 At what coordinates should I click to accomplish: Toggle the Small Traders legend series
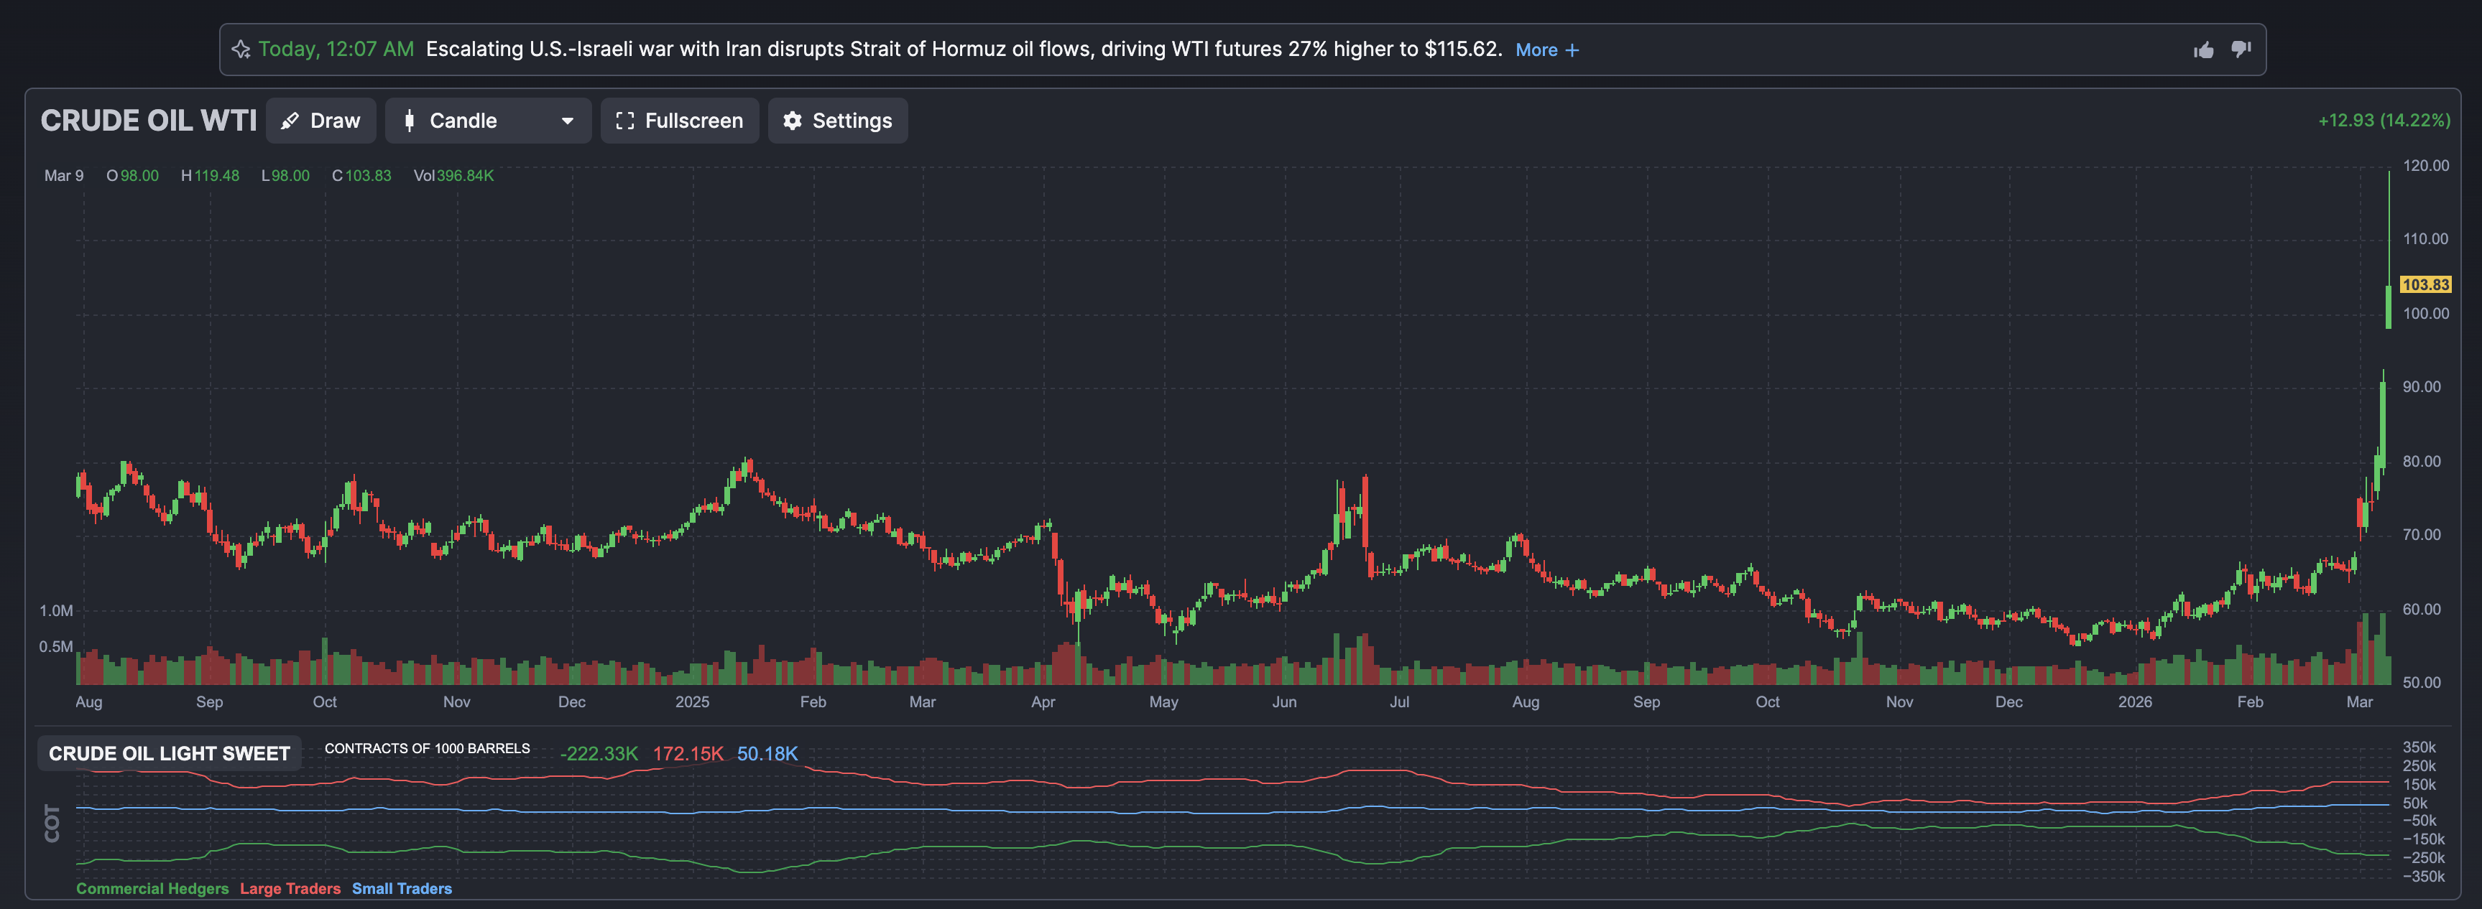[402, 887]
